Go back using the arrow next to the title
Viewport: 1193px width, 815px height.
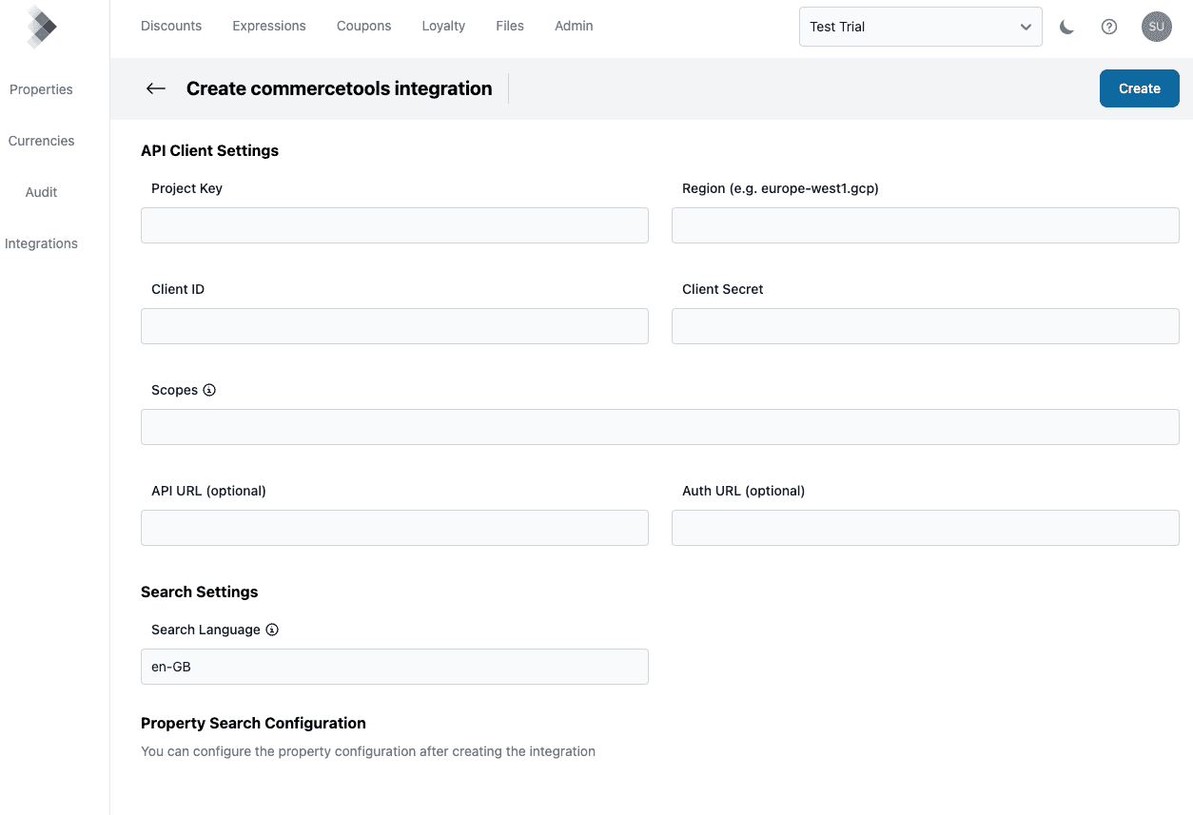click(155, 87)
